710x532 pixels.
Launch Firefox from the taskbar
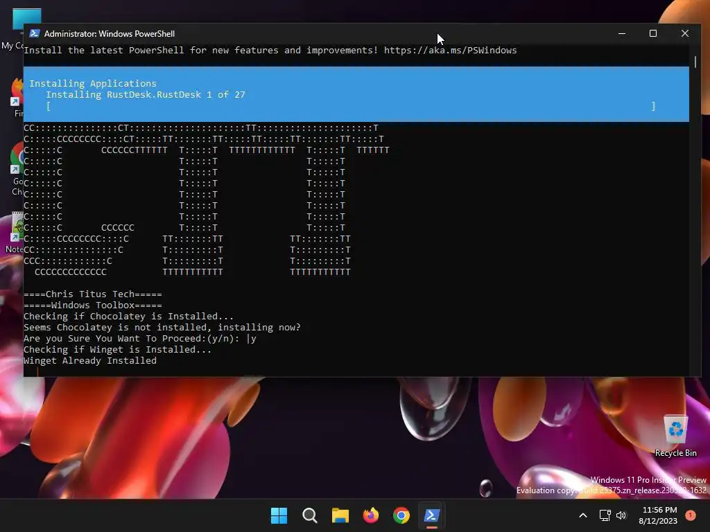click(371, 515)
